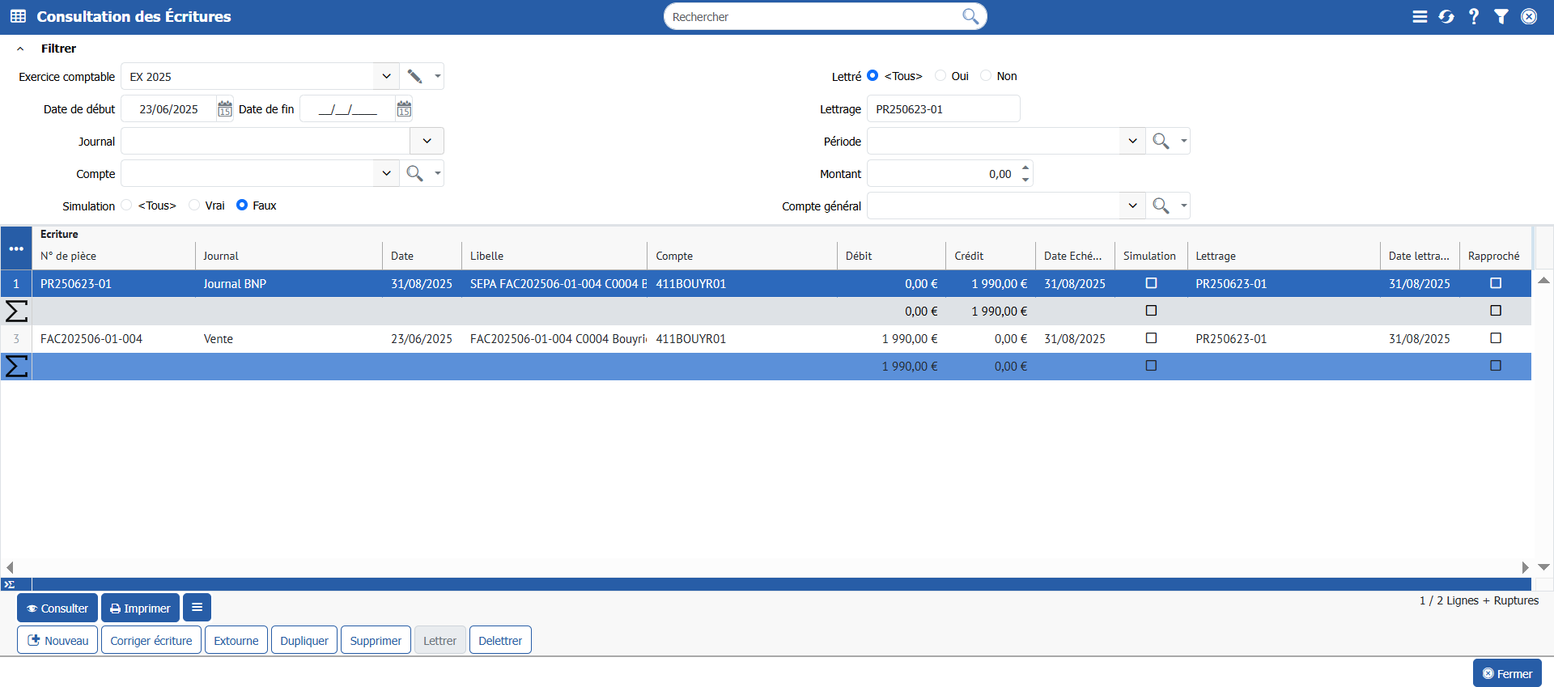This screenshot has height=687, width=1554.
Task: Select the Lettré 'Oui' radio button
Action: pos(940,75)
